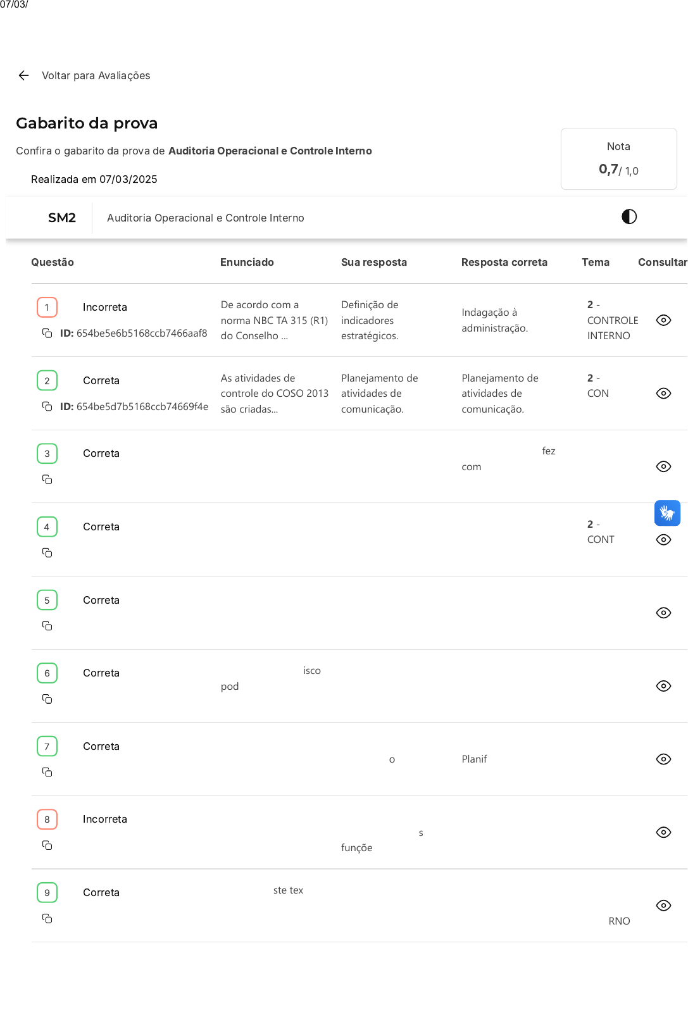
Task: Copy the ID of question 7
Action: coord(47,772)
